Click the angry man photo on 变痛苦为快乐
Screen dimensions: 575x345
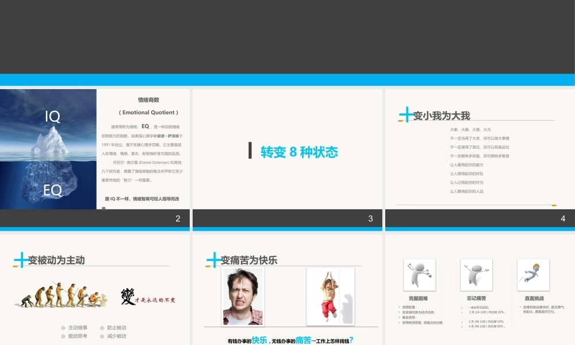tap(244, 295)
